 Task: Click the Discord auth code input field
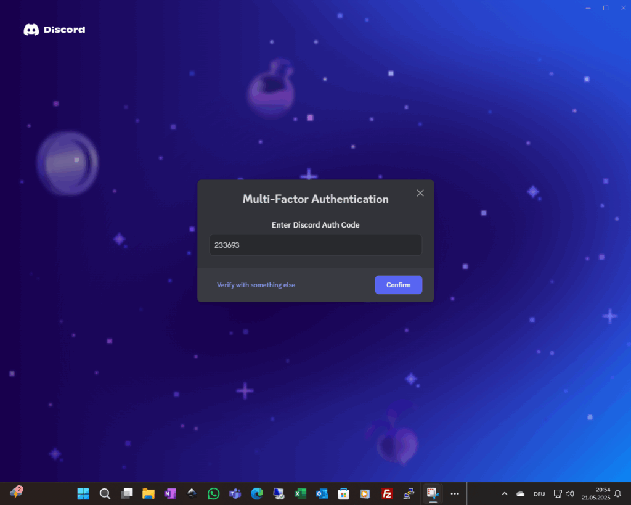[x=315, y=245]
